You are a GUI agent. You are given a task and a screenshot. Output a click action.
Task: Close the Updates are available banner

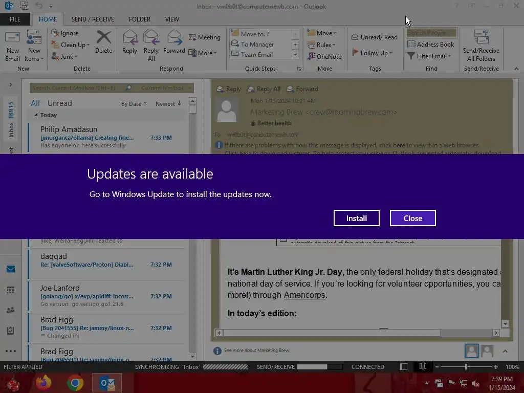413,218
